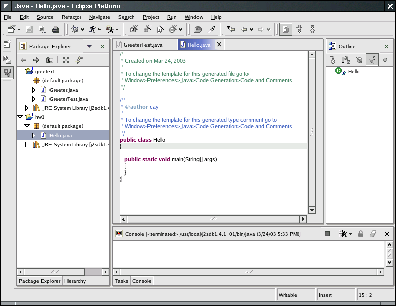Open the Source menu
Image resolution: width=396 pixels, height=306 pixels.
[45, 17]
